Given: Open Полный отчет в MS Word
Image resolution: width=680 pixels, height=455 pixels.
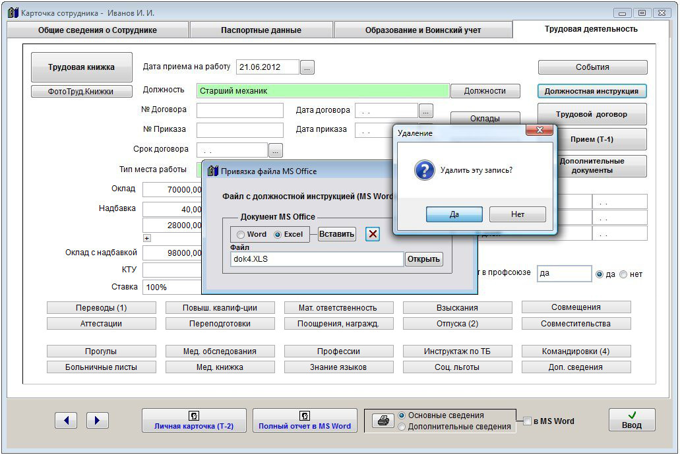Looking at the screenshot, I should (305, 420).
